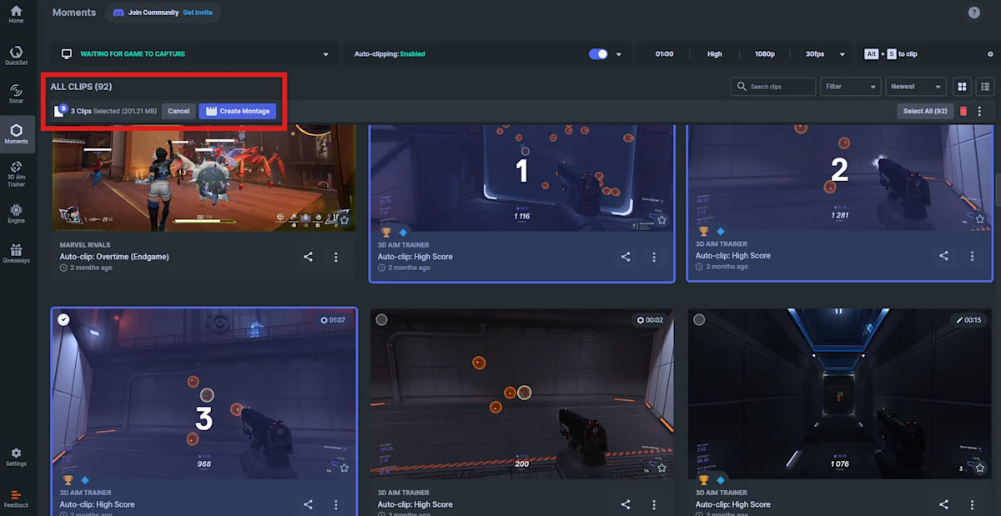The width and height of the screenshot is (1001, 516).
Task: Favorite clip 2 using its star icon
Action: [x=980, y=218]
